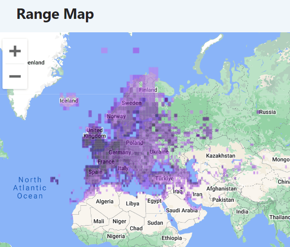The height and width of the screenshot is (247, 290).
Task: Click the Kazakhstan map label
Action: pos(220,156)
